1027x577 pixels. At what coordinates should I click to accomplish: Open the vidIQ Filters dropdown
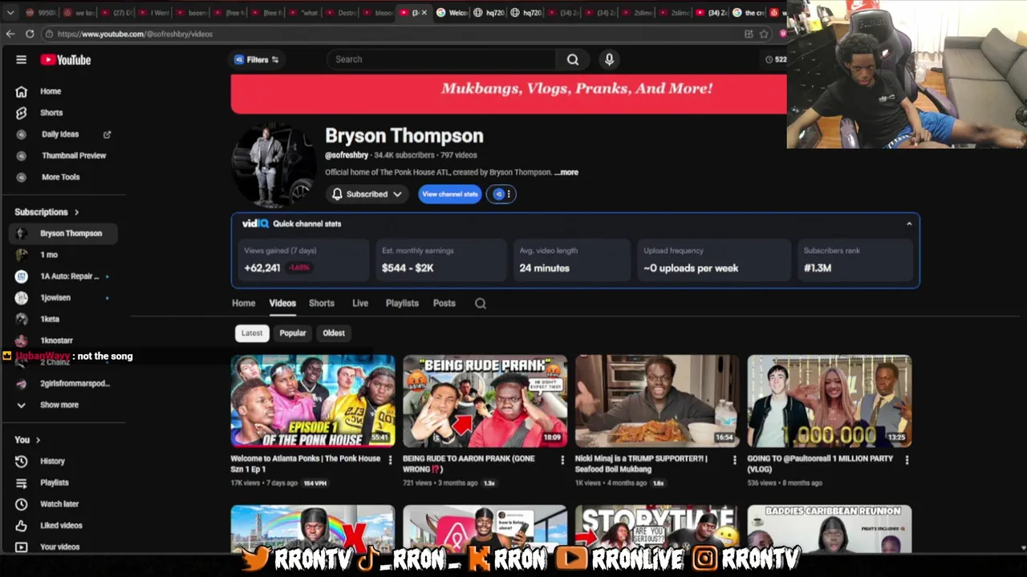coord(256,59)
